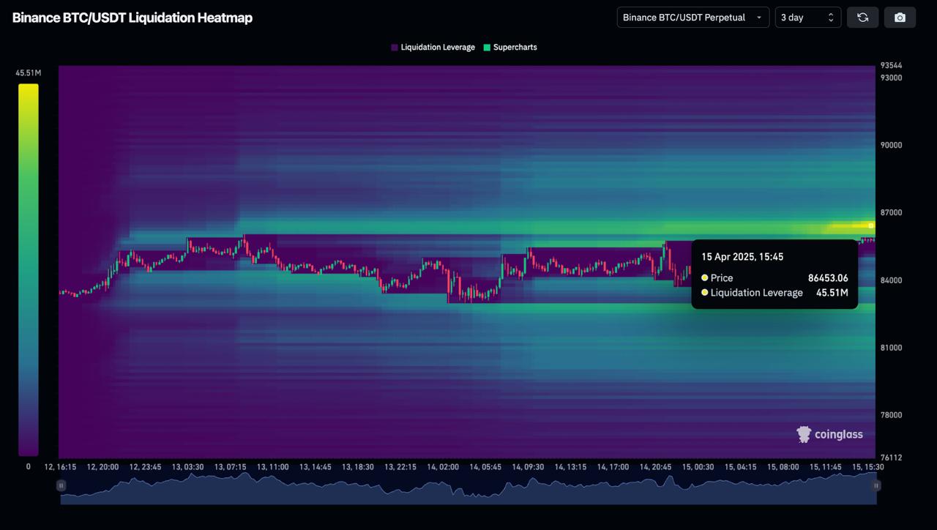Click the 14, 09:30 time axis label
Image resolution: width=937 pixels, height=530 pixels.
click(x=528, y=466)
